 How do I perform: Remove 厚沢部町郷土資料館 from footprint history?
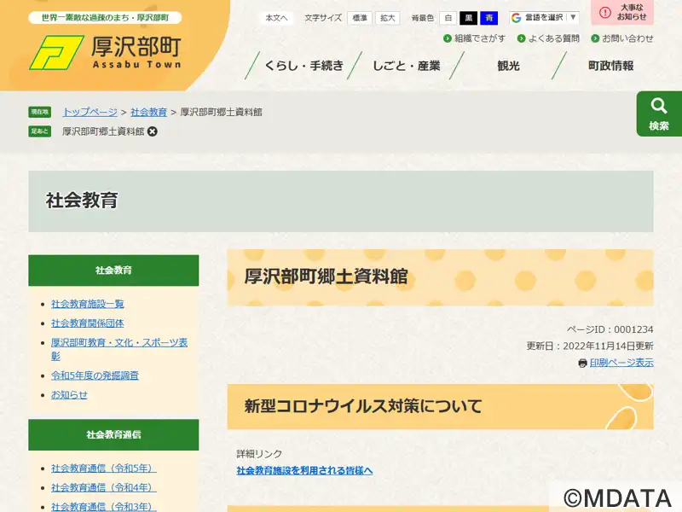click(x=153, y=131)
